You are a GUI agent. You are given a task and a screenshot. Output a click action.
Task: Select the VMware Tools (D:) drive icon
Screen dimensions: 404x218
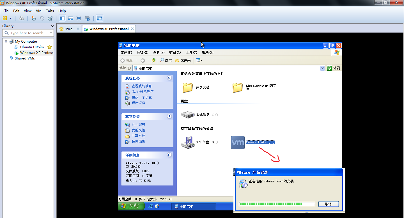(238, 142)
